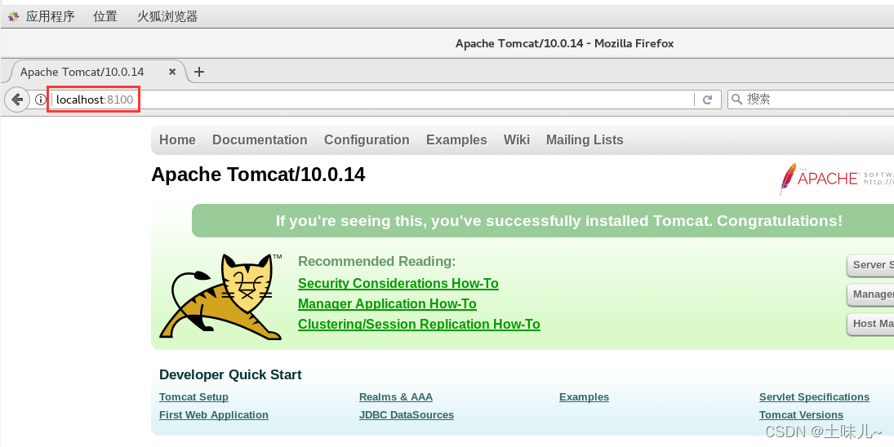This screenshot has height=447, width=894.
Task: Open the First Web Application link
Action: [x=214, y=415]
